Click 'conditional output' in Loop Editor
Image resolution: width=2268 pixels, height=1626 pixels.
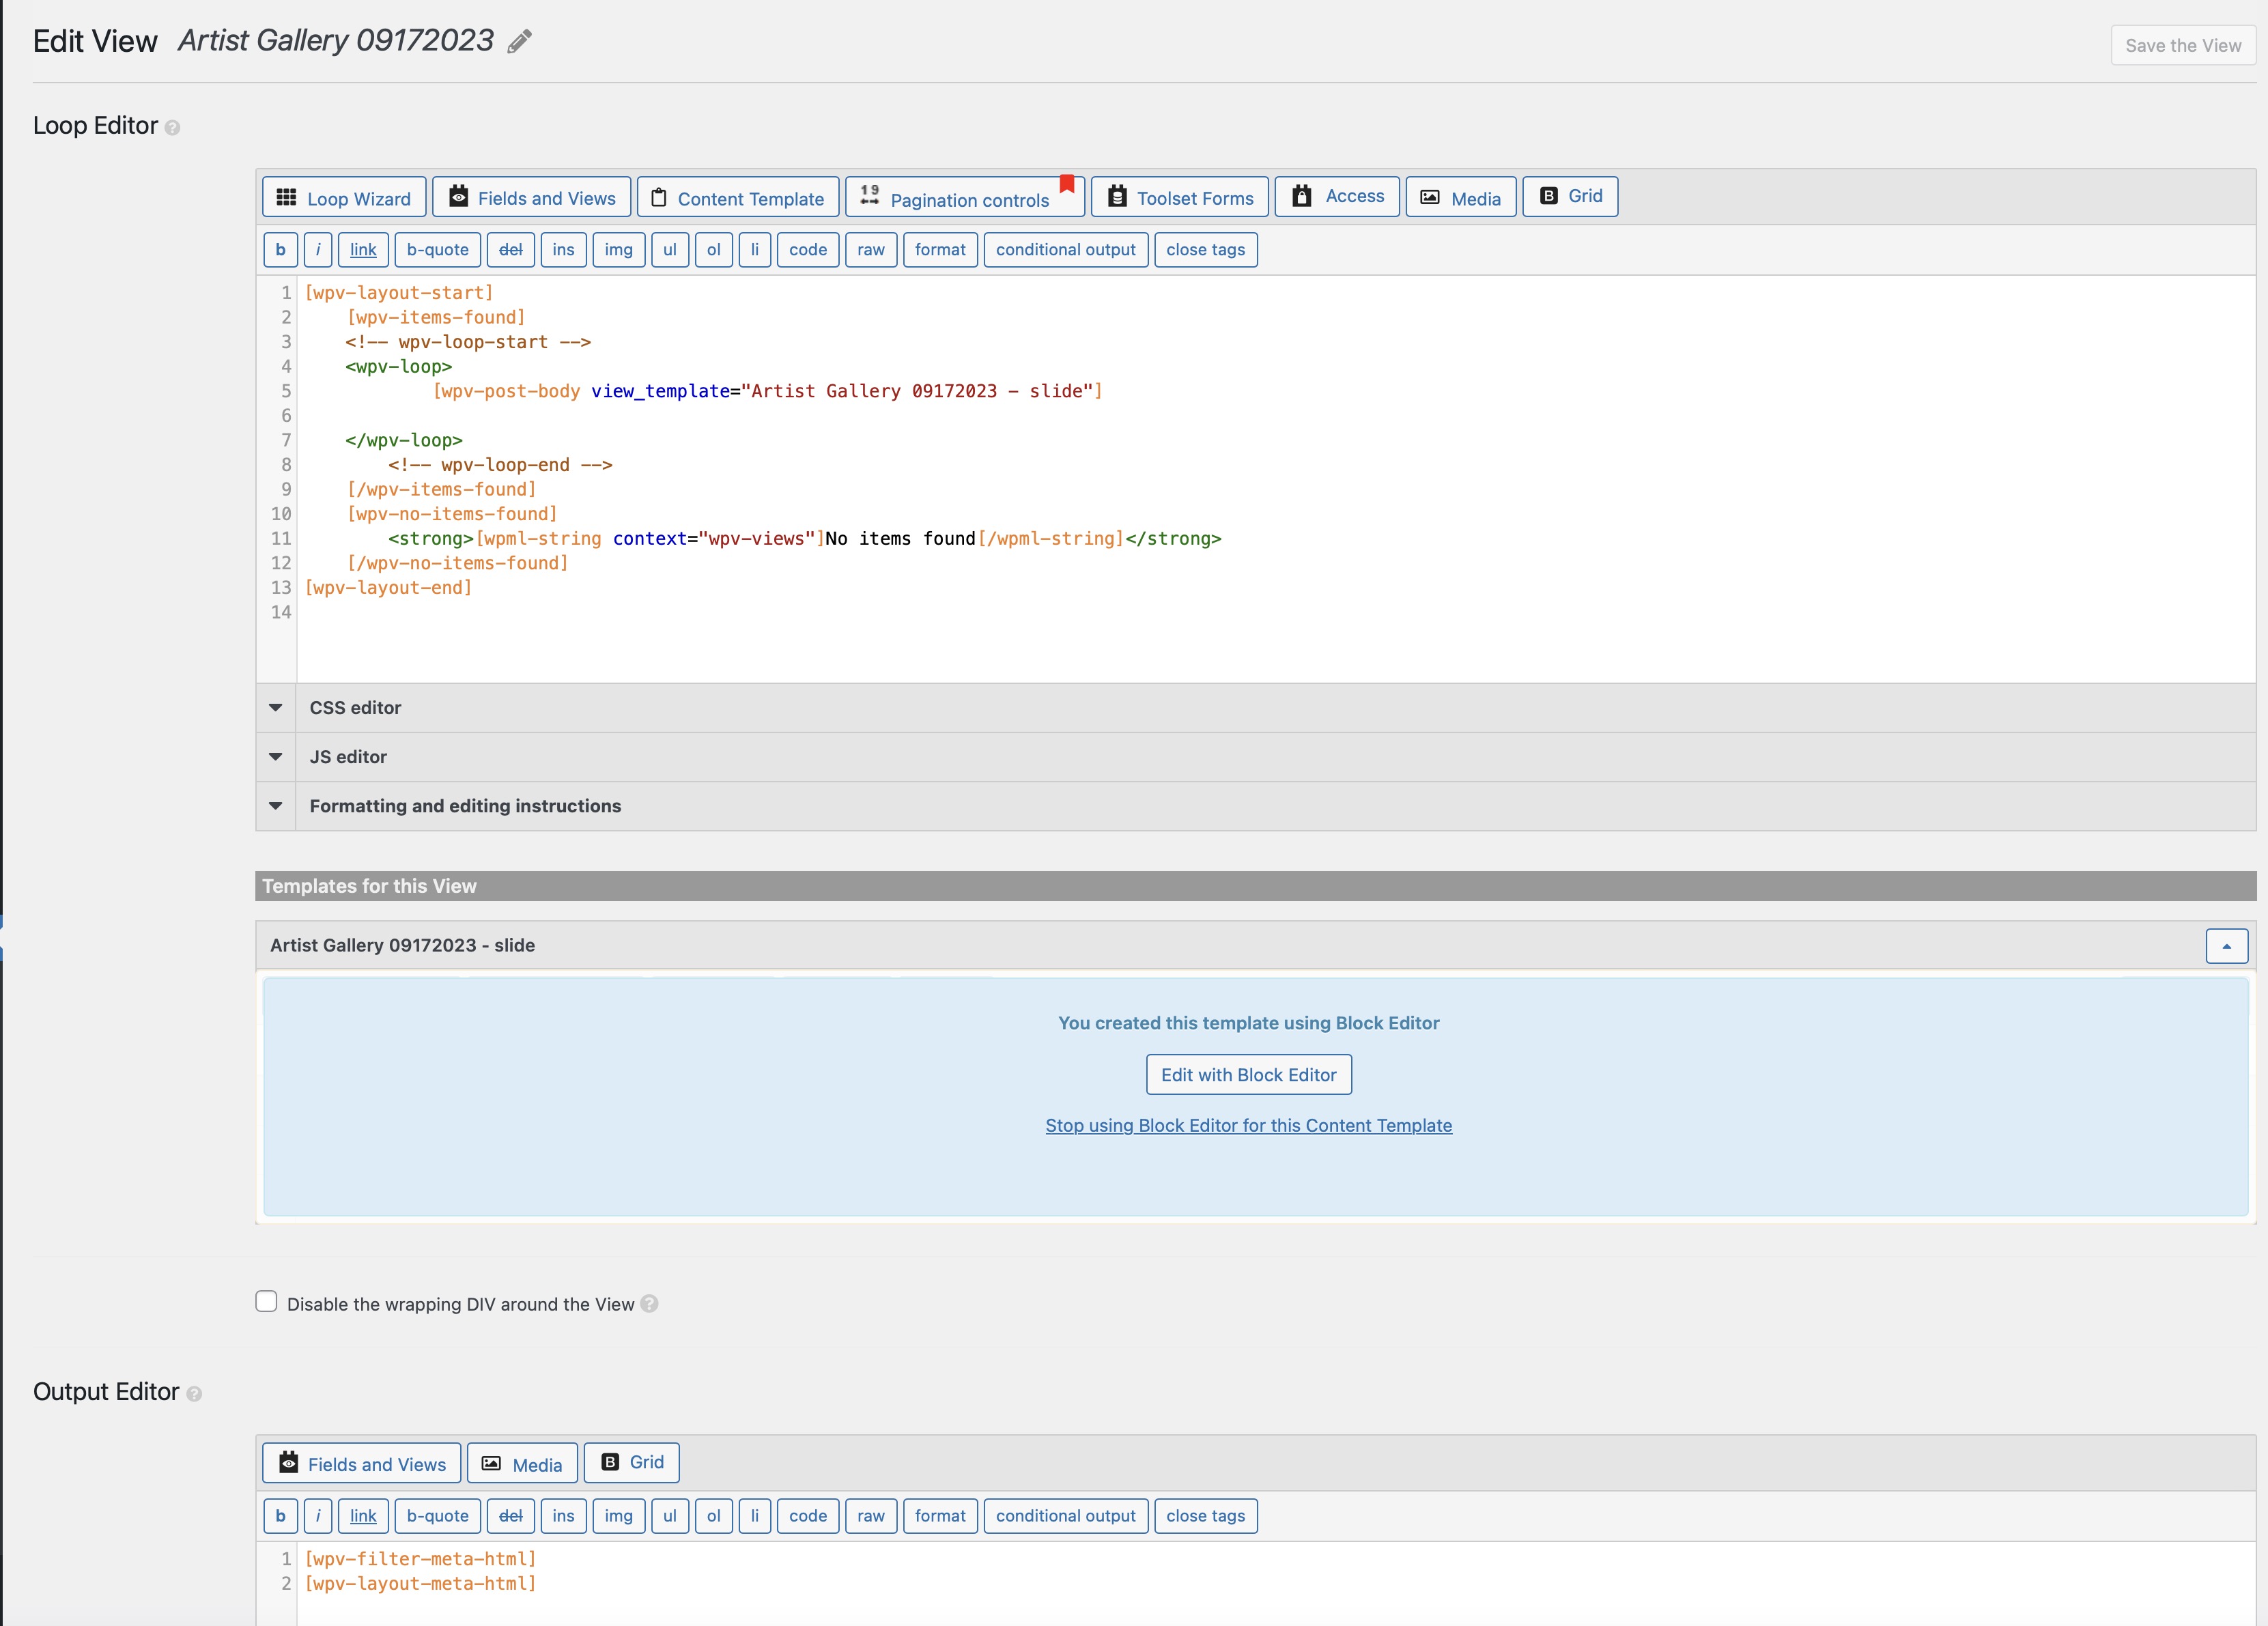pos(1066,250)
